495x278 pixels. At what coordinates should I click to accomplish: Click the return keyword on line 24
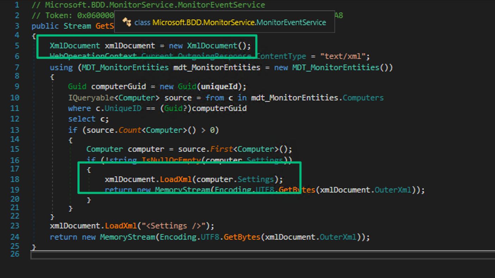pyautogui.click(x=63, y=237)
